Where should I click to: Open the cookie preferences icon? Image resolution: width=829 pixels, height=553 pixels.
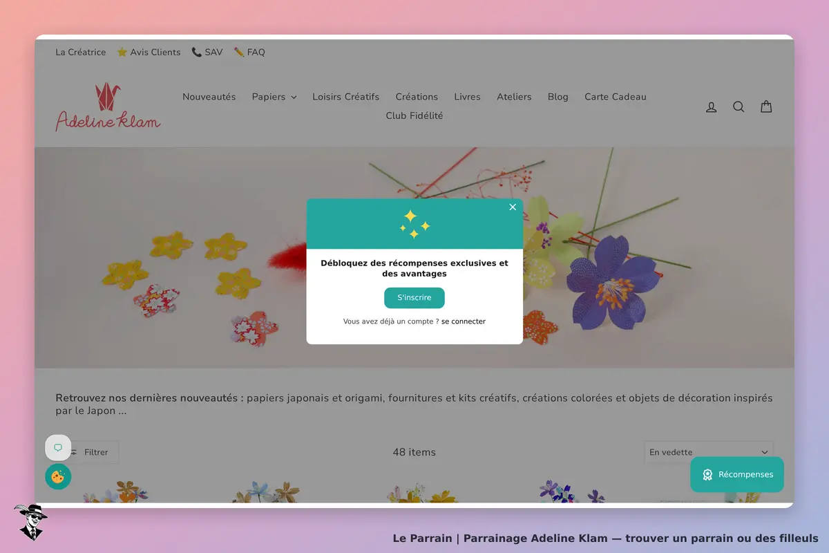point(58,476)
